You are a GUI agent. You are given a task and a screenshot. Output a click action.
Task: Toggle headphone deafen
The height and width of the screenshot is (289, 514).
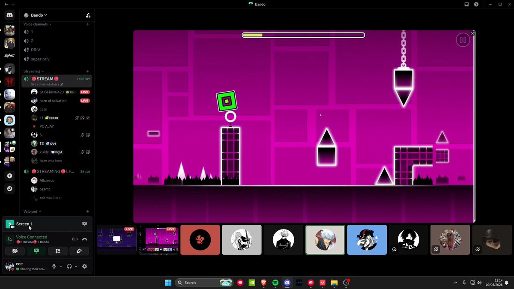pos(69,266)
